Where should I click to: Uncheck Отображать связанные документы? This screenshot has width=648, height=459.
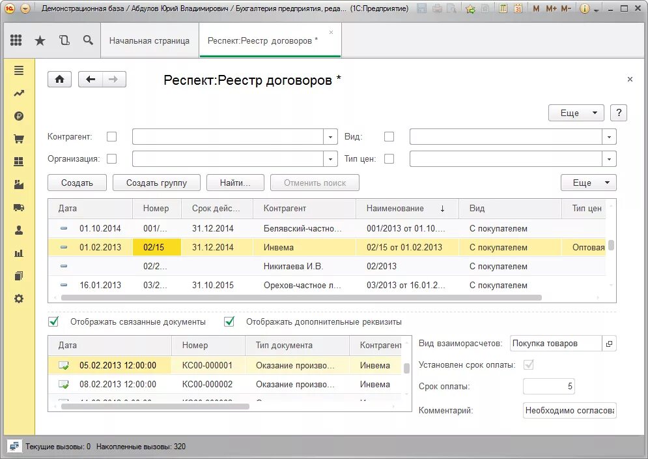click(53, 321)
